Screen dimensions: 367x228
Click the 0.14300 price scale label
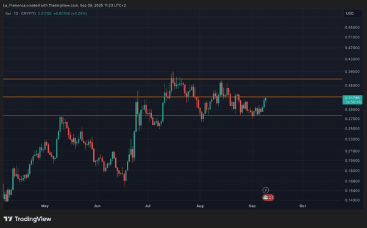(352, 200)
